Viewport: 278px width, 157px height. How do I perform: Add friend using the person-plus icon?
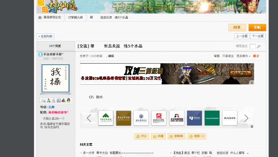(48, 101)
